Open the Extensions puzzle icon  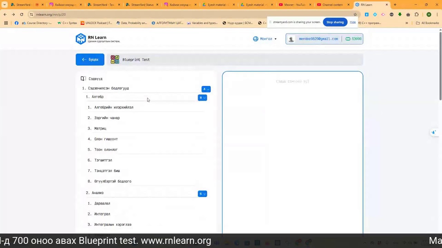(x=416, y=14)
